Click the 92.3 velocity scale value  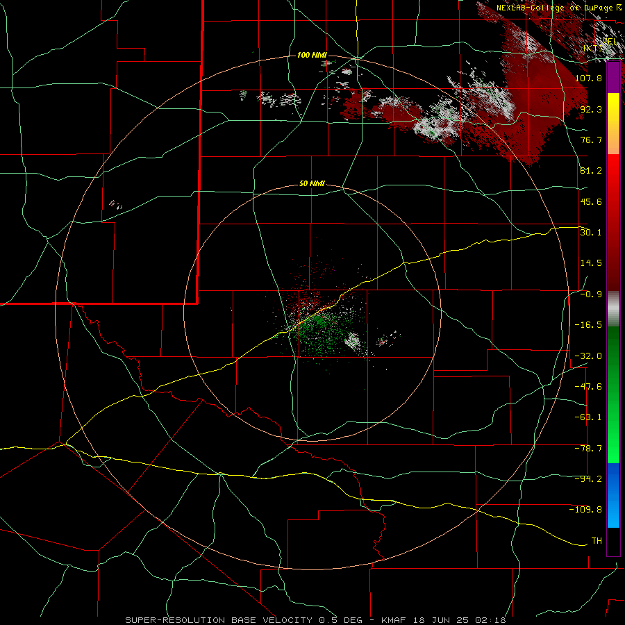(x=591, y=109)
